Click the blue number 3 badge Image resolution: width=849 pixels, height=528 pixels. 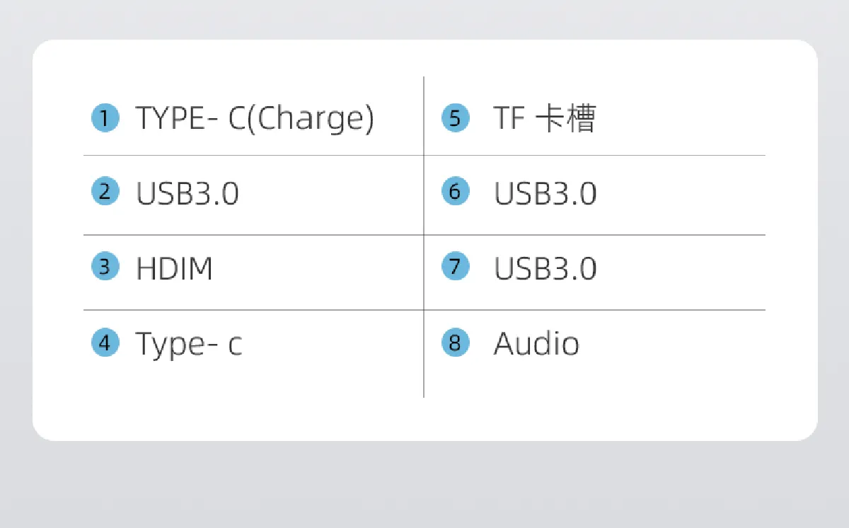[x=105, y=267]
